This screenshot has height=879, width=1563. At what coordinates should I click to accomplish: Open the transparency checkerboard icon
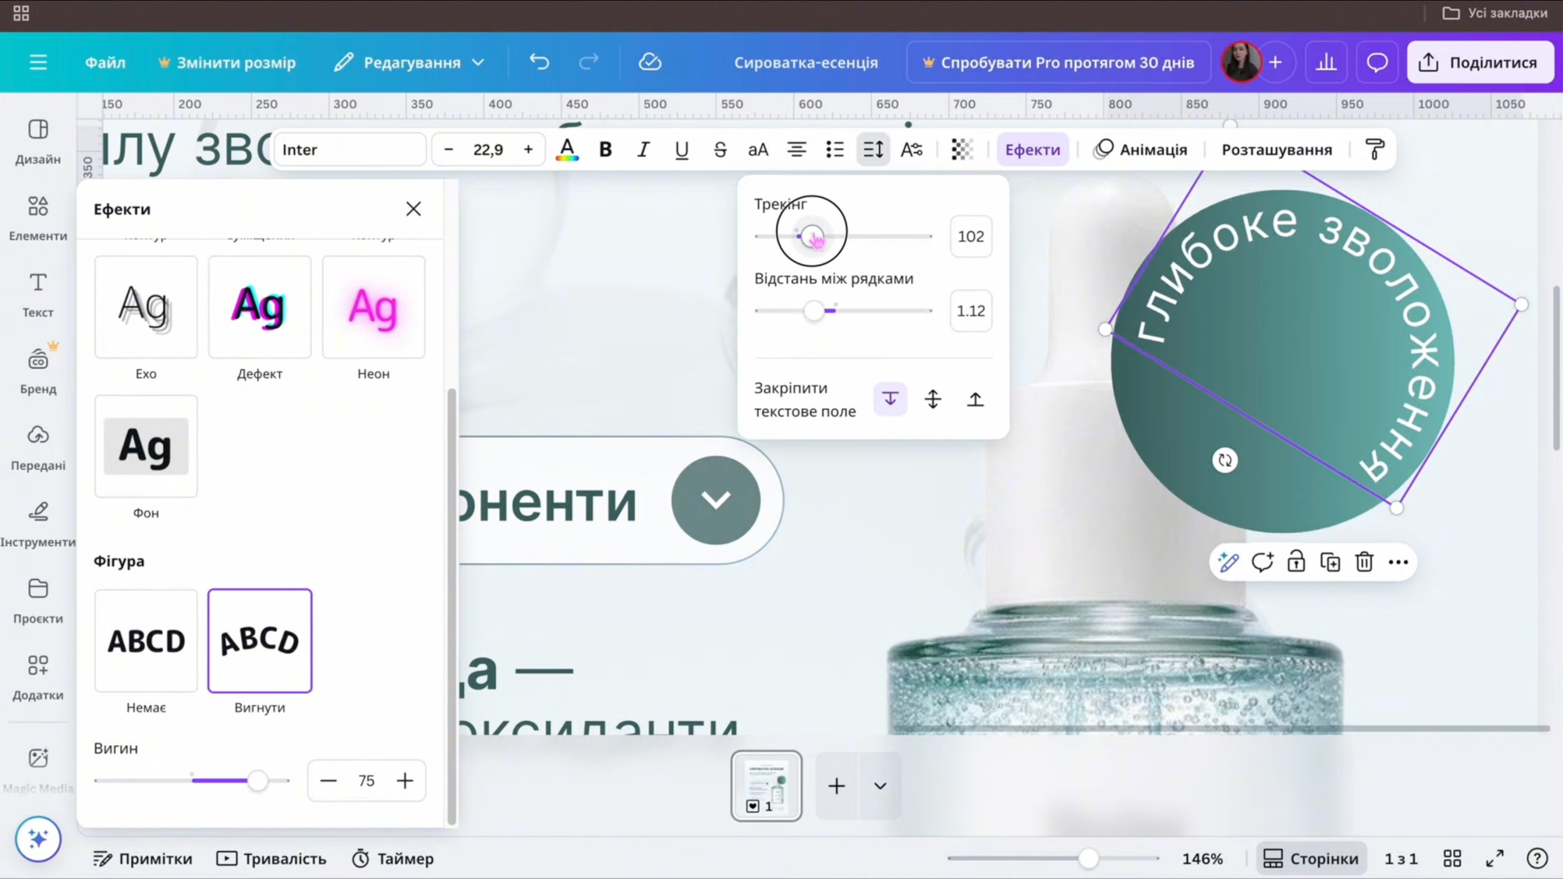(962, 150)
